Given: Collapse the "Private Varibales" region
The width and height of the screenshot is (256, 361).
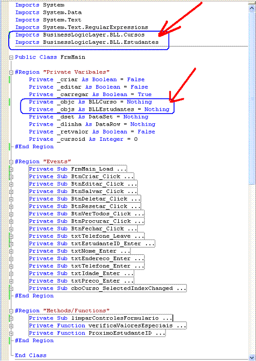Looking at the screenshot, I should [x=11, y=73].
